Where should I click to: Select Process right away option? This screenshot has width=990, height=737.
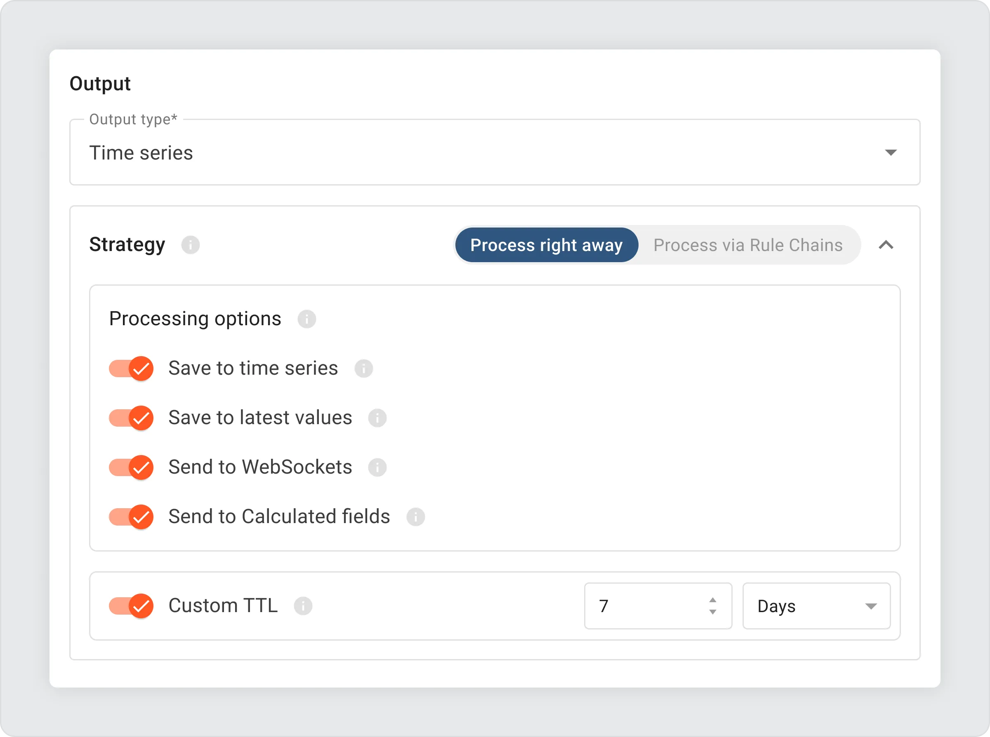pos(546,245)
